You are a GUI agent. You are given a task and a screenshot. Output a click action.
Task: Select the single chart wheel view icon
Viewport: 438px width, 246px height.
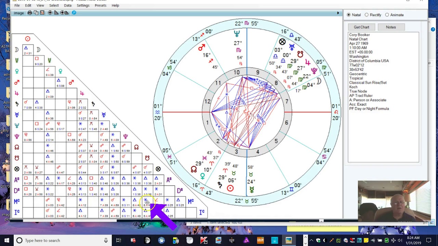click(x=50, y=13)
